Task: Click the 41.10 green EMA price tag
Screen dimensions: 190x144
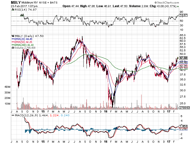Action: (x=183, y=68)
